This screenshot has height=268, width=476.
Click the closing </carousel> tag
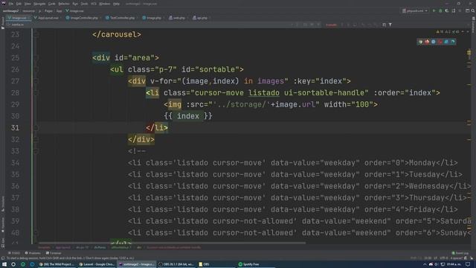click(x=117, y=34)
